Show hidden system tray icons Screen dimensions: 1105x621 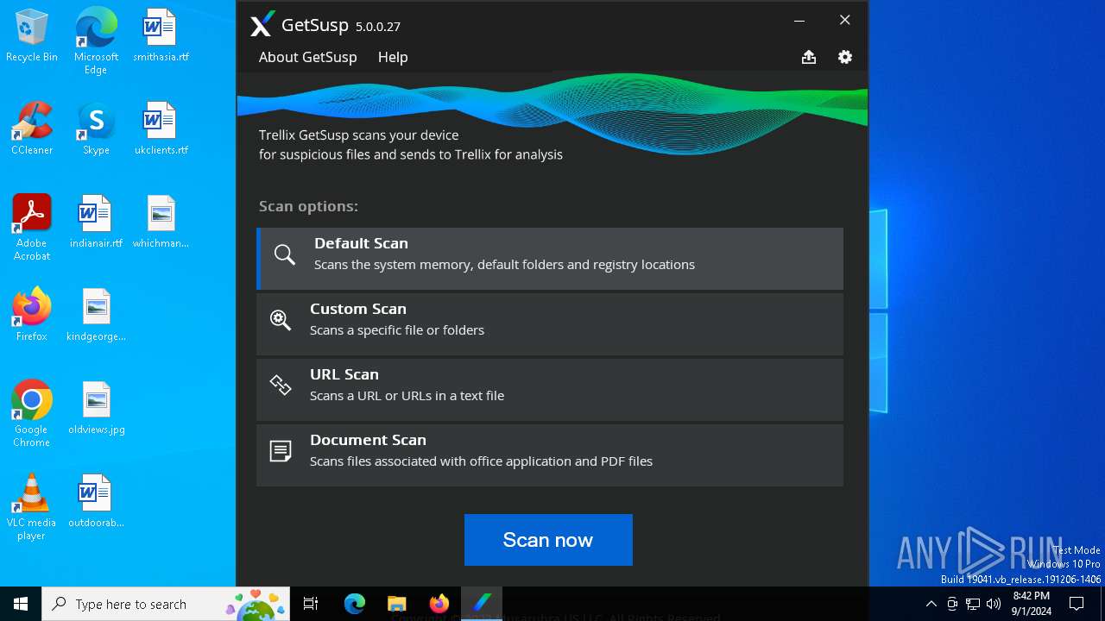point(931,604)
